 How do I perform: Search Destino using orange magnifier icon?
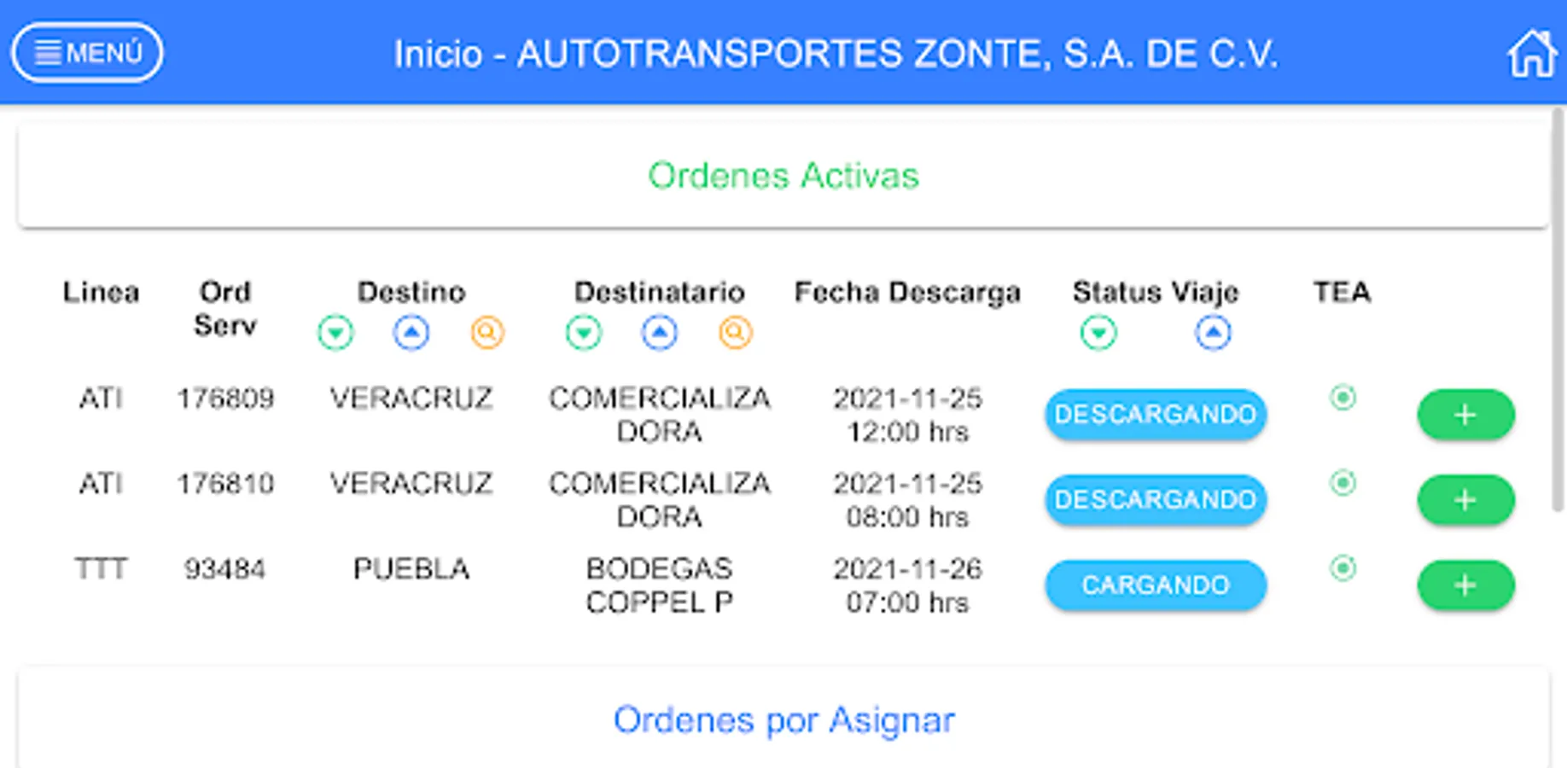click(487, 333)
